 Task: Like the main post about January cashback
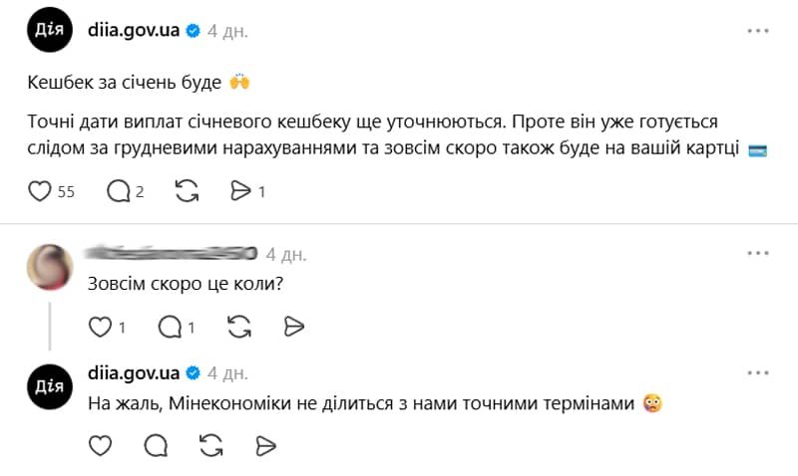40,191
